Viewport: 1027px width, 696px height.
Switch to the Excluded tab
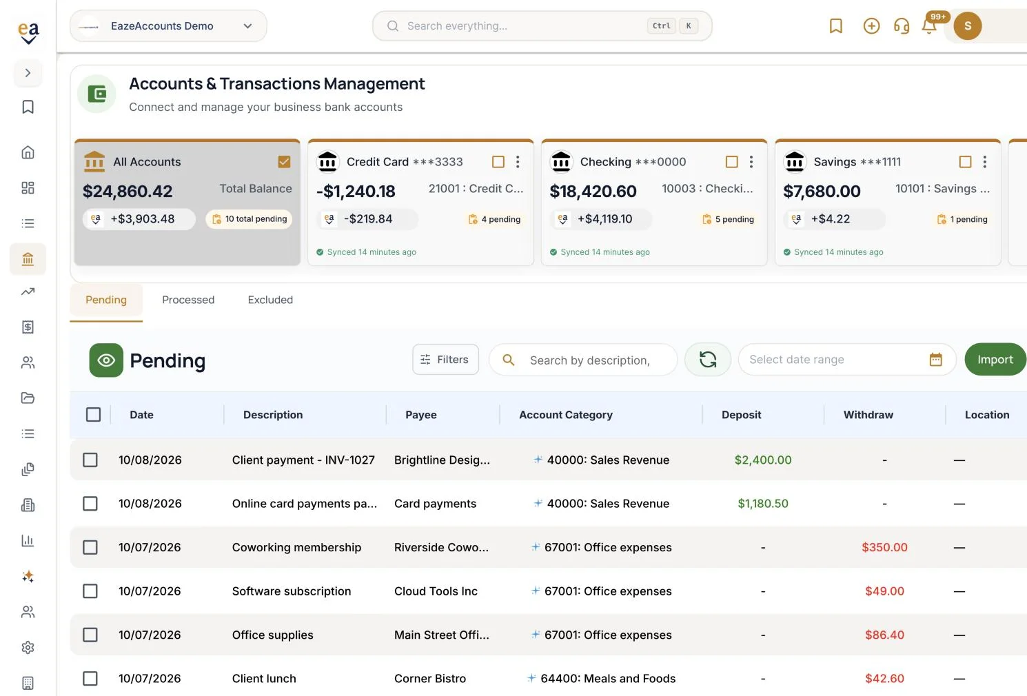[x=270, y=300]
